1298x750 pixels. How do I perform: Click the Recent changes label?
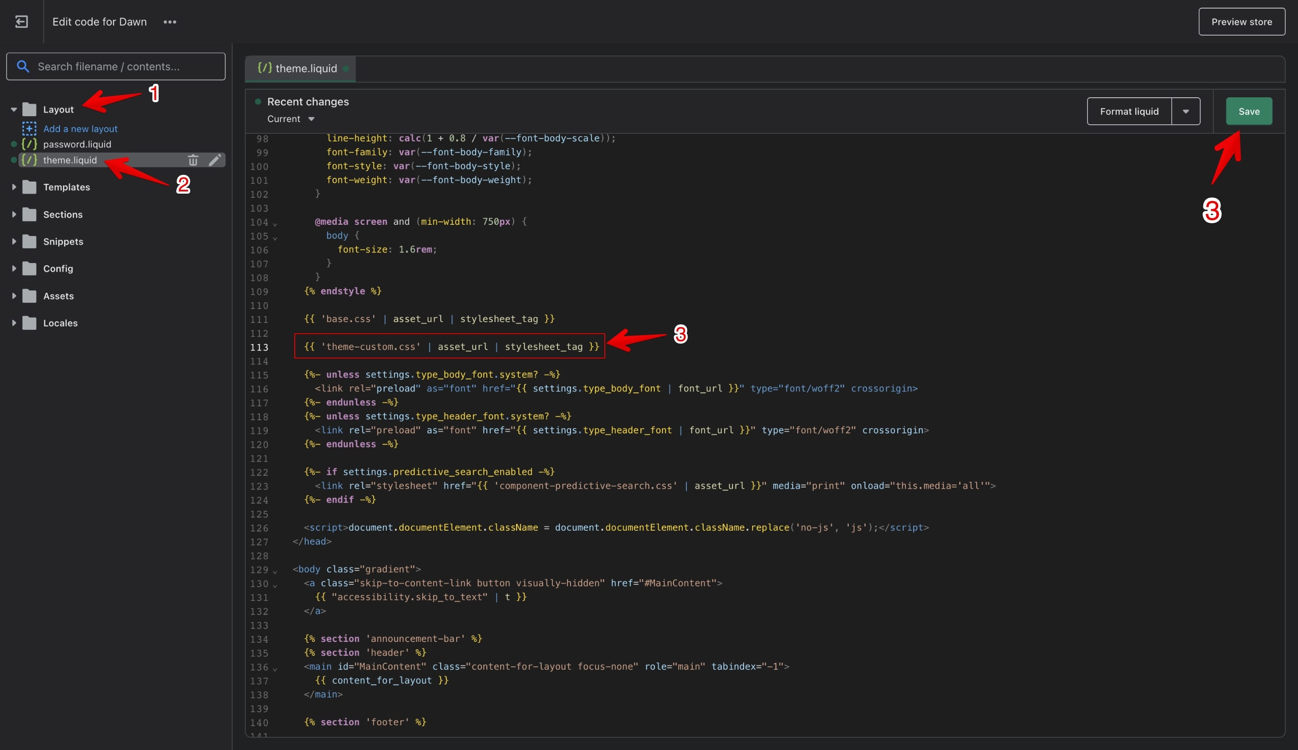308,101
